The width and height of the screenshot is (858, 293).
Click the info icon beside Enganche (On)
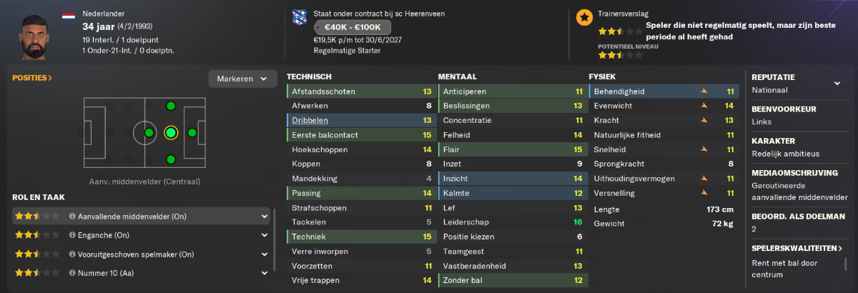72,234
